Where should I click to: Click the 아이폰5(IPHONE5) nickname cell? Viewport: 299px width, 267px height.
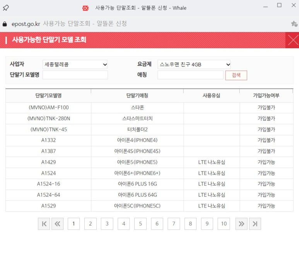(137, 162)
